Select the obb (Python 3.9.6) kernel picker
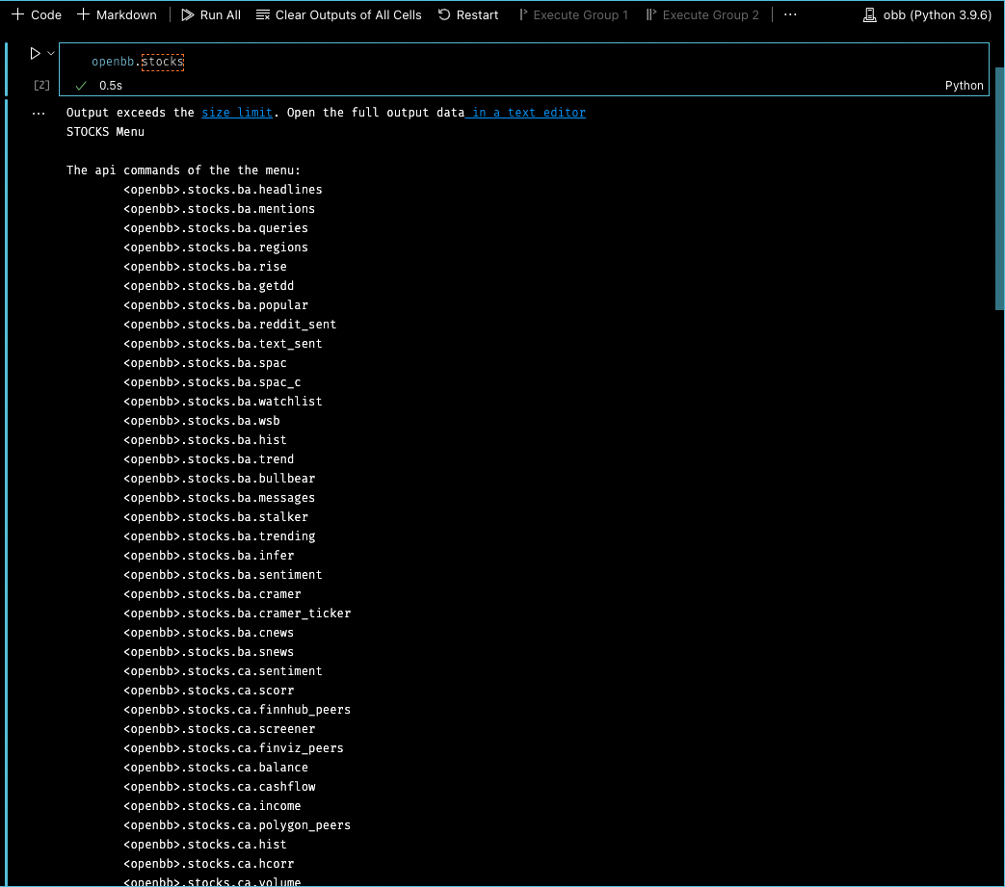The height and width of the screenshot is (887, 1005). pyautogui.click(x=927, y=14)
